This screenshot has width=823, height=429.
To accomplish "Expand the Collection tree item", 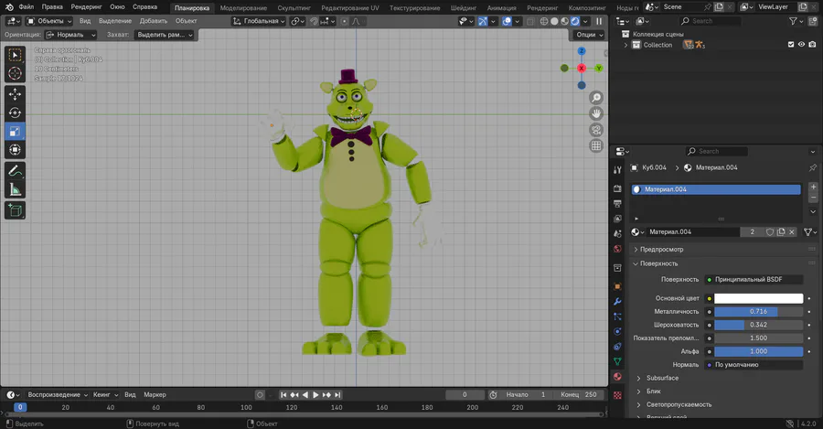I will point(625,45).
